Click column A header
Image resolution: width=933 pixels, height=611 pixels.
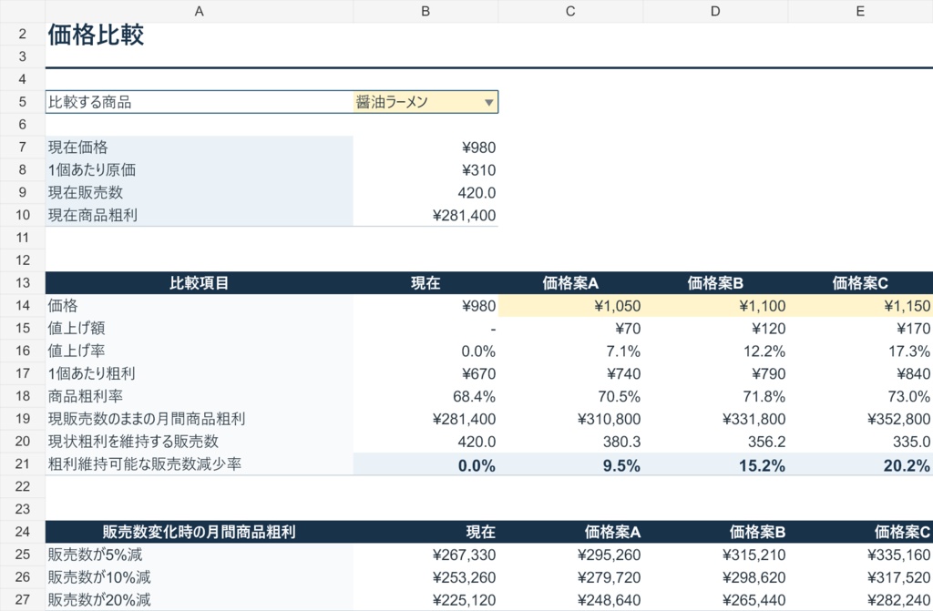coord(200,11)
